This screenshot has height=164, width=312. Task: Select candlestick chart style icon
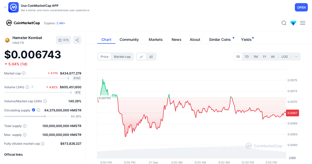coord(151,56)
